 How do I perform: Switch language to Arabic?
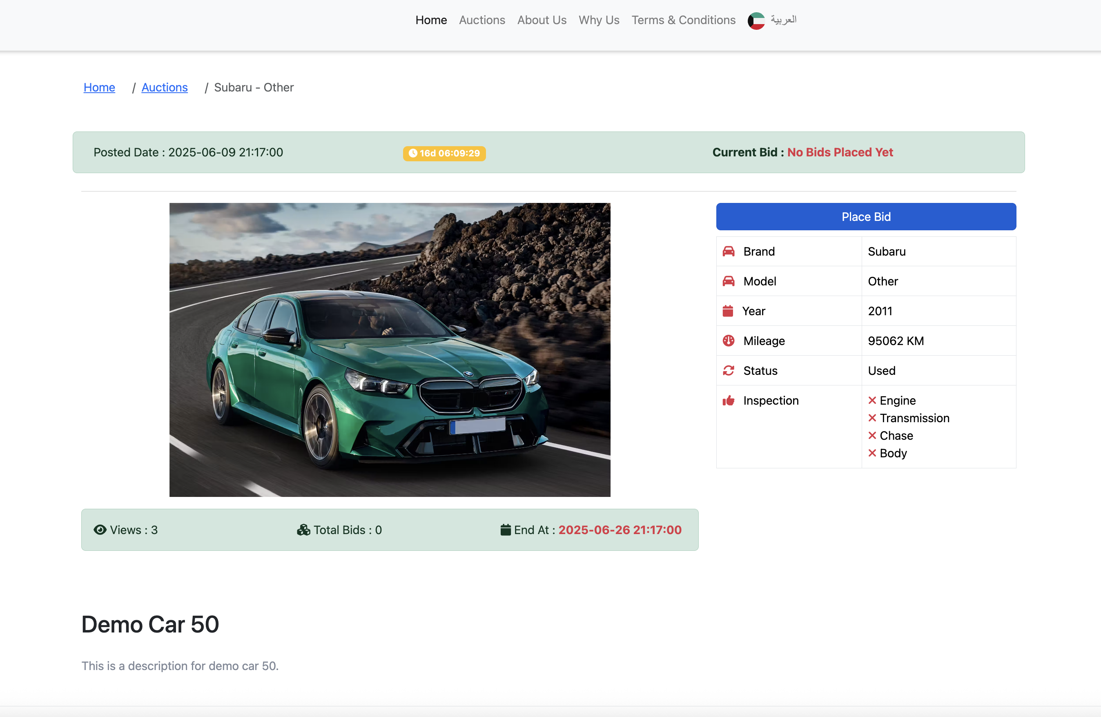pyautogui.click(x=783, y=20)
